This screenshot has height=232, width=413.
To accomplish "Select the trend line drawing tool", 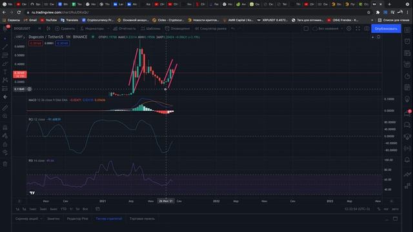I will point(5,47).
